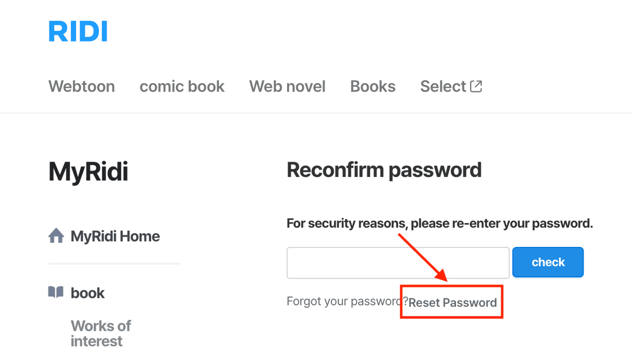Navigate to Web novel

tap(287, 86)
